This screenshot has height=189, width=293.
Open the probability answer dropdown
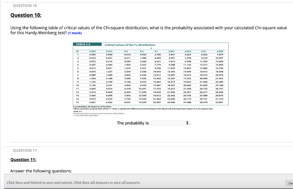click(170, 123)
